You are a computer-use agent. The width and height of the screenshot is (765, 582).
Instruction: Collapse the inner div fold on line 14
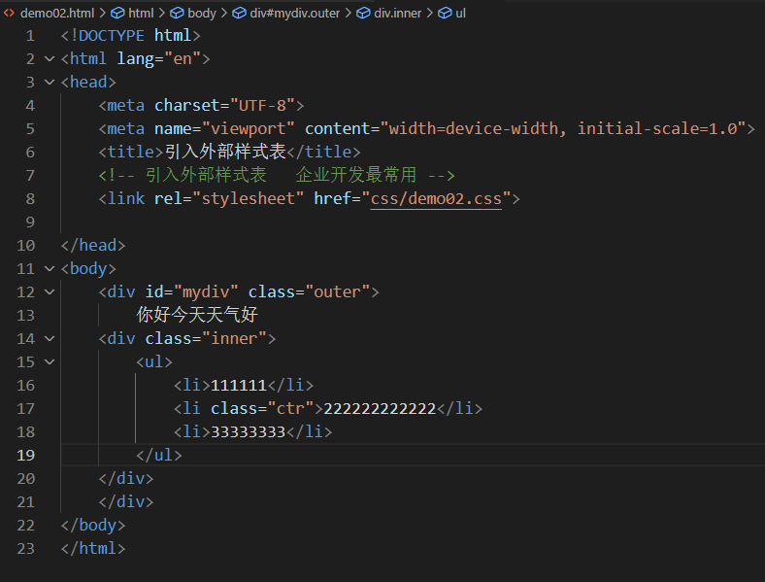(x=50, y=338)
